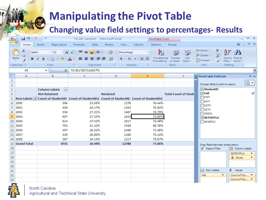266x200 pixels.
Task: Switch to the Data tab
Action: pyautogui.click(x=95, y=44)
